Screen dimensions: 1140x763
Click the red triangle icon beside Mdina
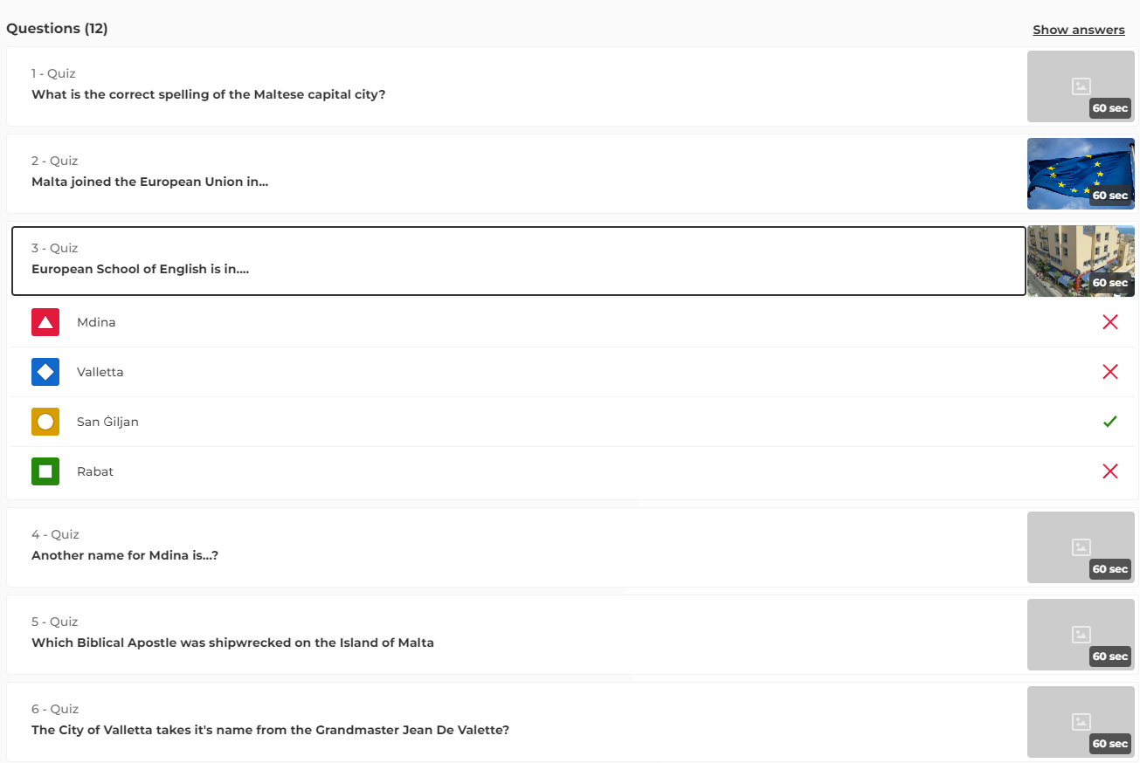[x=45, y=322]
